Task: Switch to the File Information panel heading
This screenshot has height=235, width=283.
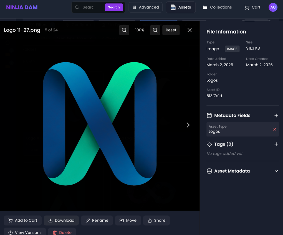Action: [x=226, y=32]
